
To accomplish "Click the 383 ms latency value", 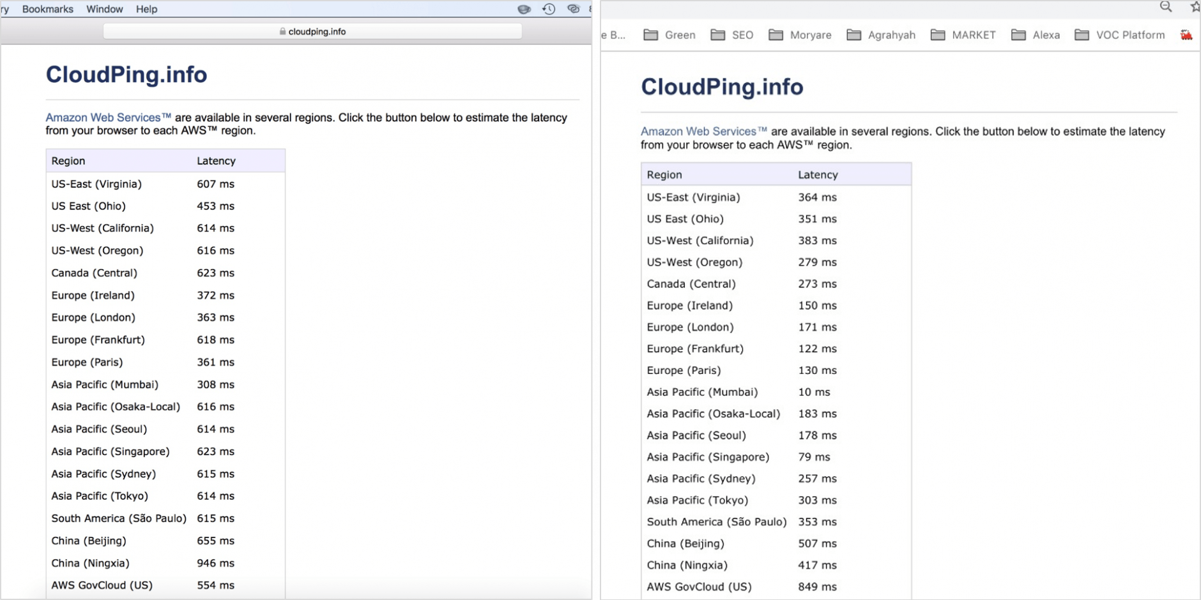I will [x=817, y=241].
